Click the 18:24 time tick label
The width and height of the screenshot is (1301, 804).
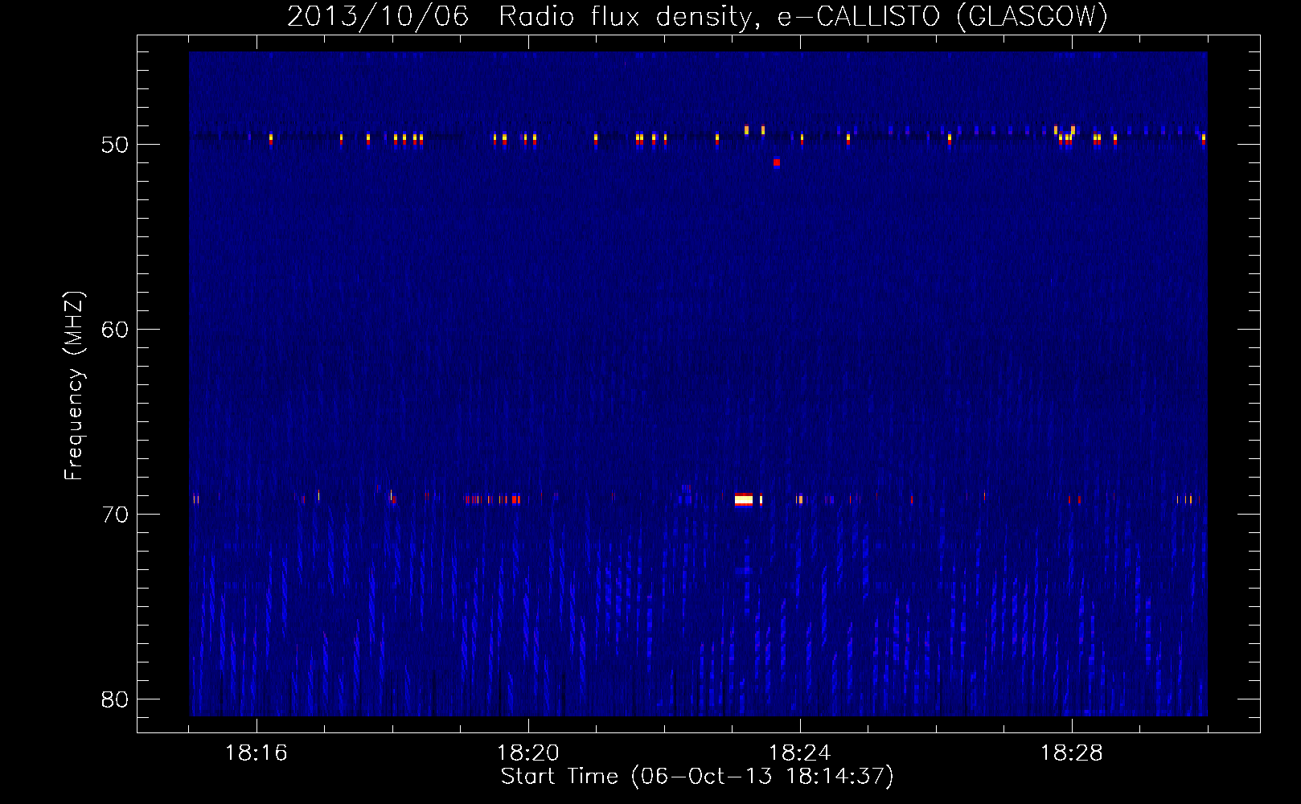coord(800,753)
